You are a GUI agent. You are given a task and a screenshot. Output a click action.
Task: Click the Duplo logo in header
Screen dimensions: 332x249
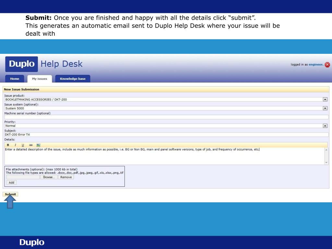click(22, 64)
